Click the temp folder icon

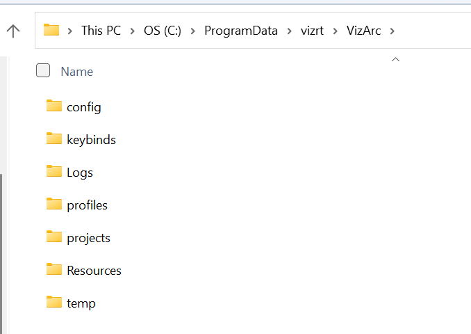pos(54,303)
